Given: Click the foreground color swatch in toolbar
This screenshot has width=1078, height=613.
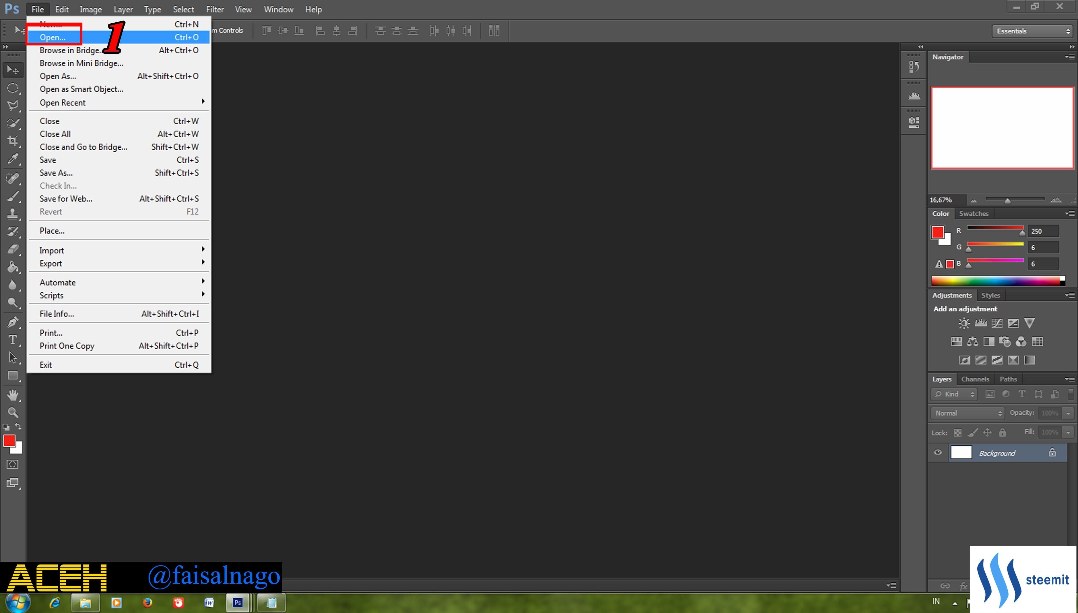Looking at the screenshot, I should [x=9, y=440].
